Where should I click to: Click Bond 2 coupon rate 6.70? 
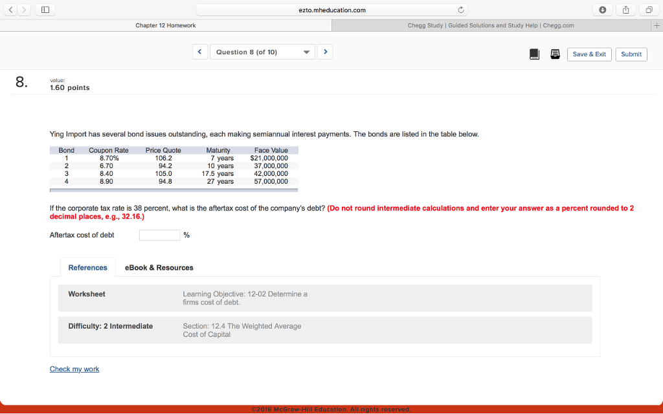tap(106, 166)
